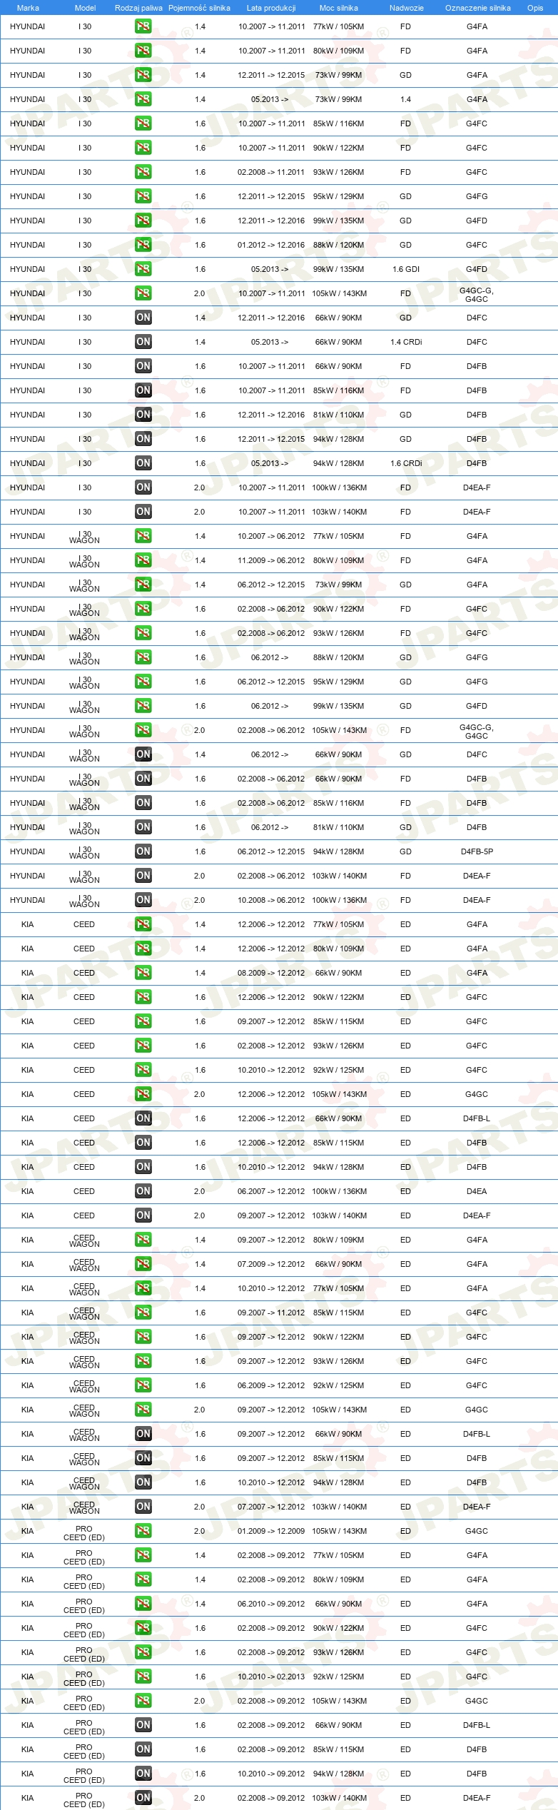Click petrol icon in Hyundai I 30 01.2012 -> 12.2016 row
The height and width of the screenshot is (1810, 558).
[x=143, y=245]
